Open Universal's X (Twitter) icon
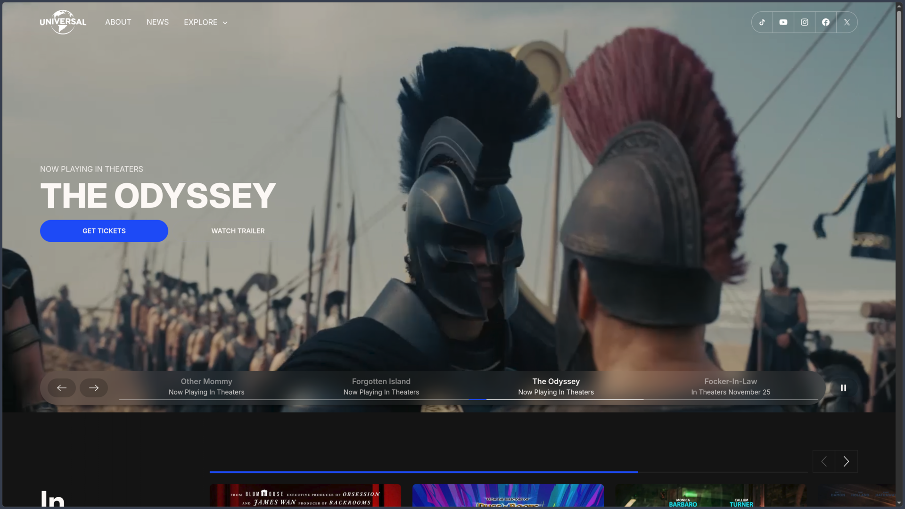This screenshot has width=905, height=509. point(847,22)
